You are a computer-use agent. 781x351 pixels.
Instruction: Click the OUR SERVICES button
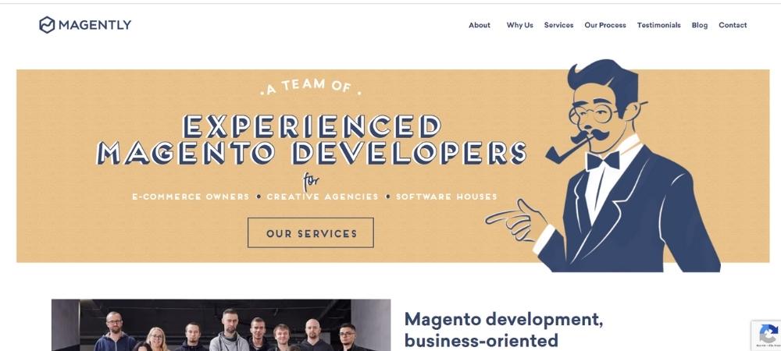[310, 232]
